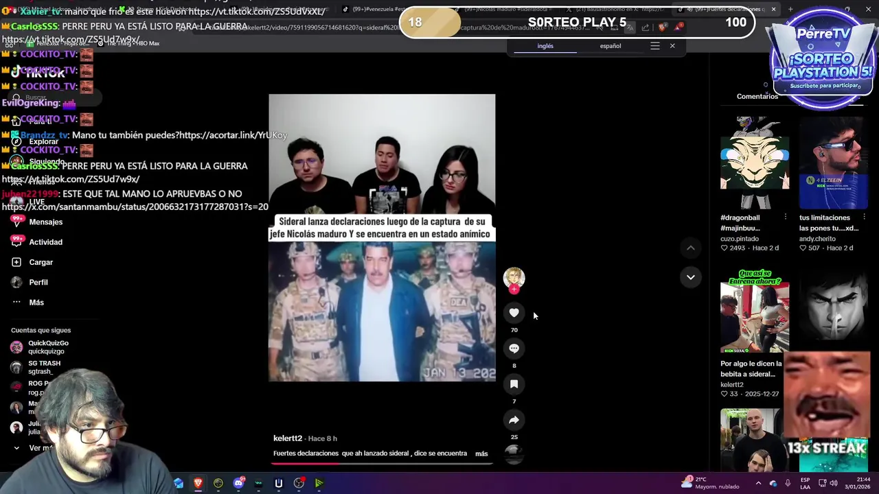The image size is (879, 494).
Task: Show hidden system tray icons chevron
Action: click(760, 483)
